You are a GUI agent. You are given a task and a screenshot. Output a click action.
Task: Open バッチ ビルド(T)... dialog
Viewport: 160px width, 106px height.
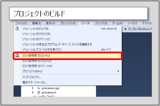pos(68,77)
